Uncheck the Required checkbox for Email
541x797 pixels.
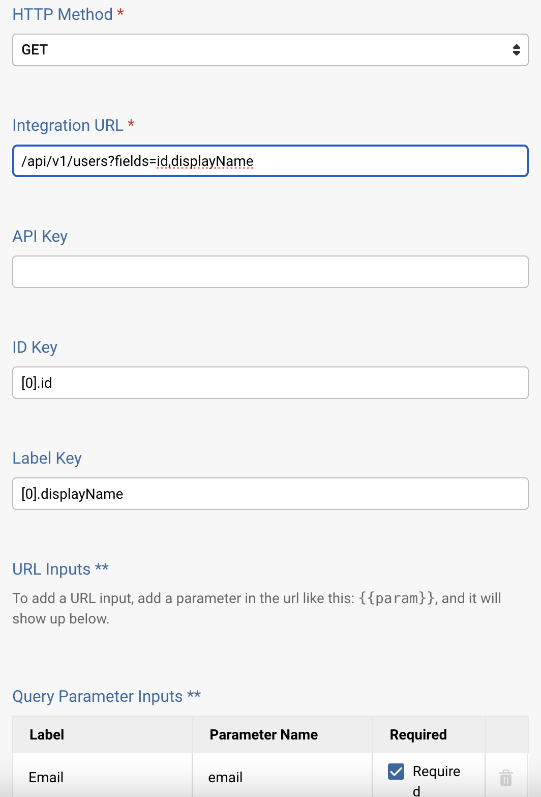(x=396, y=772)
